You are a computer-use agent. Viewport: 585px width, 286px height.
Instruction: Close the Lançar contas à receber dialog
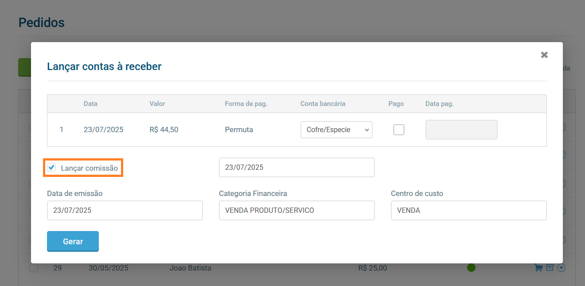tap(544, 55)
